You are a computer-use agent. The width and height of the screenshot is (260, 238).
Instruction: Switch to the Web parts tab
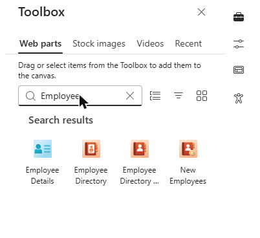[x=41, y=44]
